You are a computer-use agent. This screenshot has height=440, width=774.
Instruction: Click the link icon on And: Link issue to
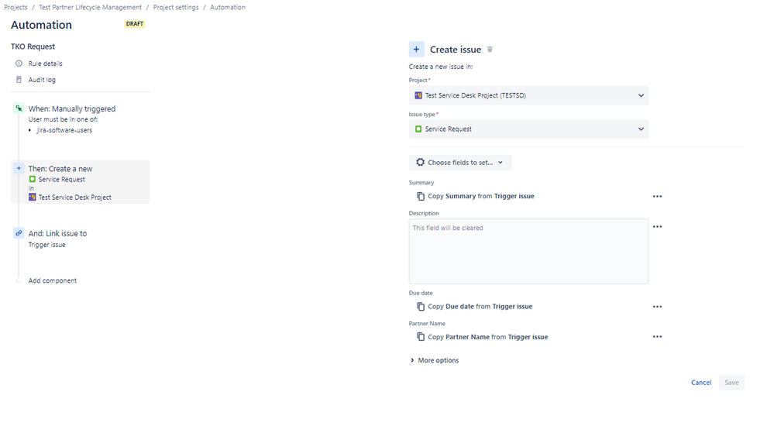19,233
